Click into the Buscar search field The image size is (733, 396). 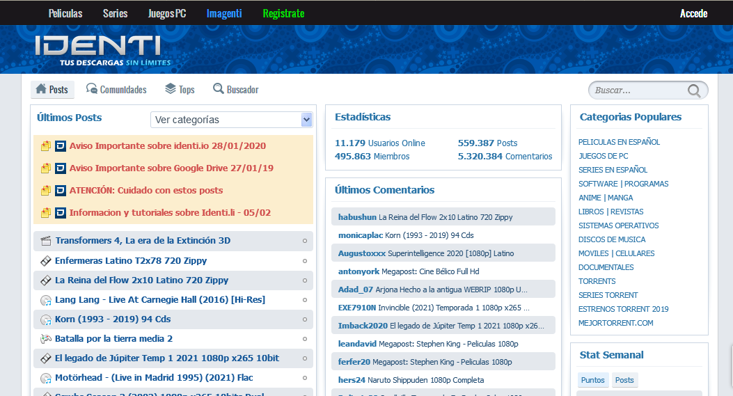(x=638, y=90)
